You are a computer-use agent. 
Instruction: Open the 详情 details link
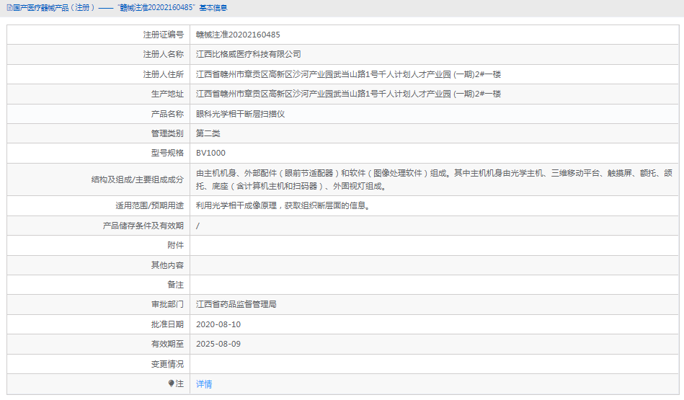pos(204,384)
